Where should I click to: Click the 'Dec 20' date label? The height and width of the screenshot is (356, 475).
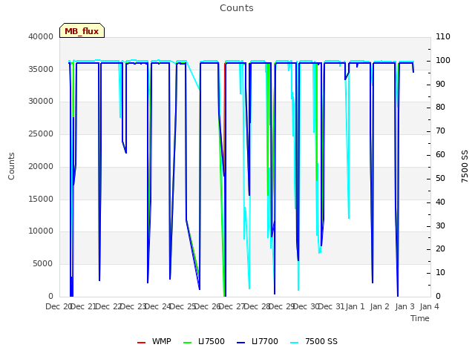[59, 306]
